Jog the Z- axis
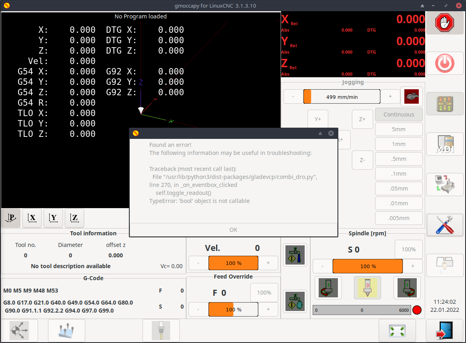 point(362,160)
